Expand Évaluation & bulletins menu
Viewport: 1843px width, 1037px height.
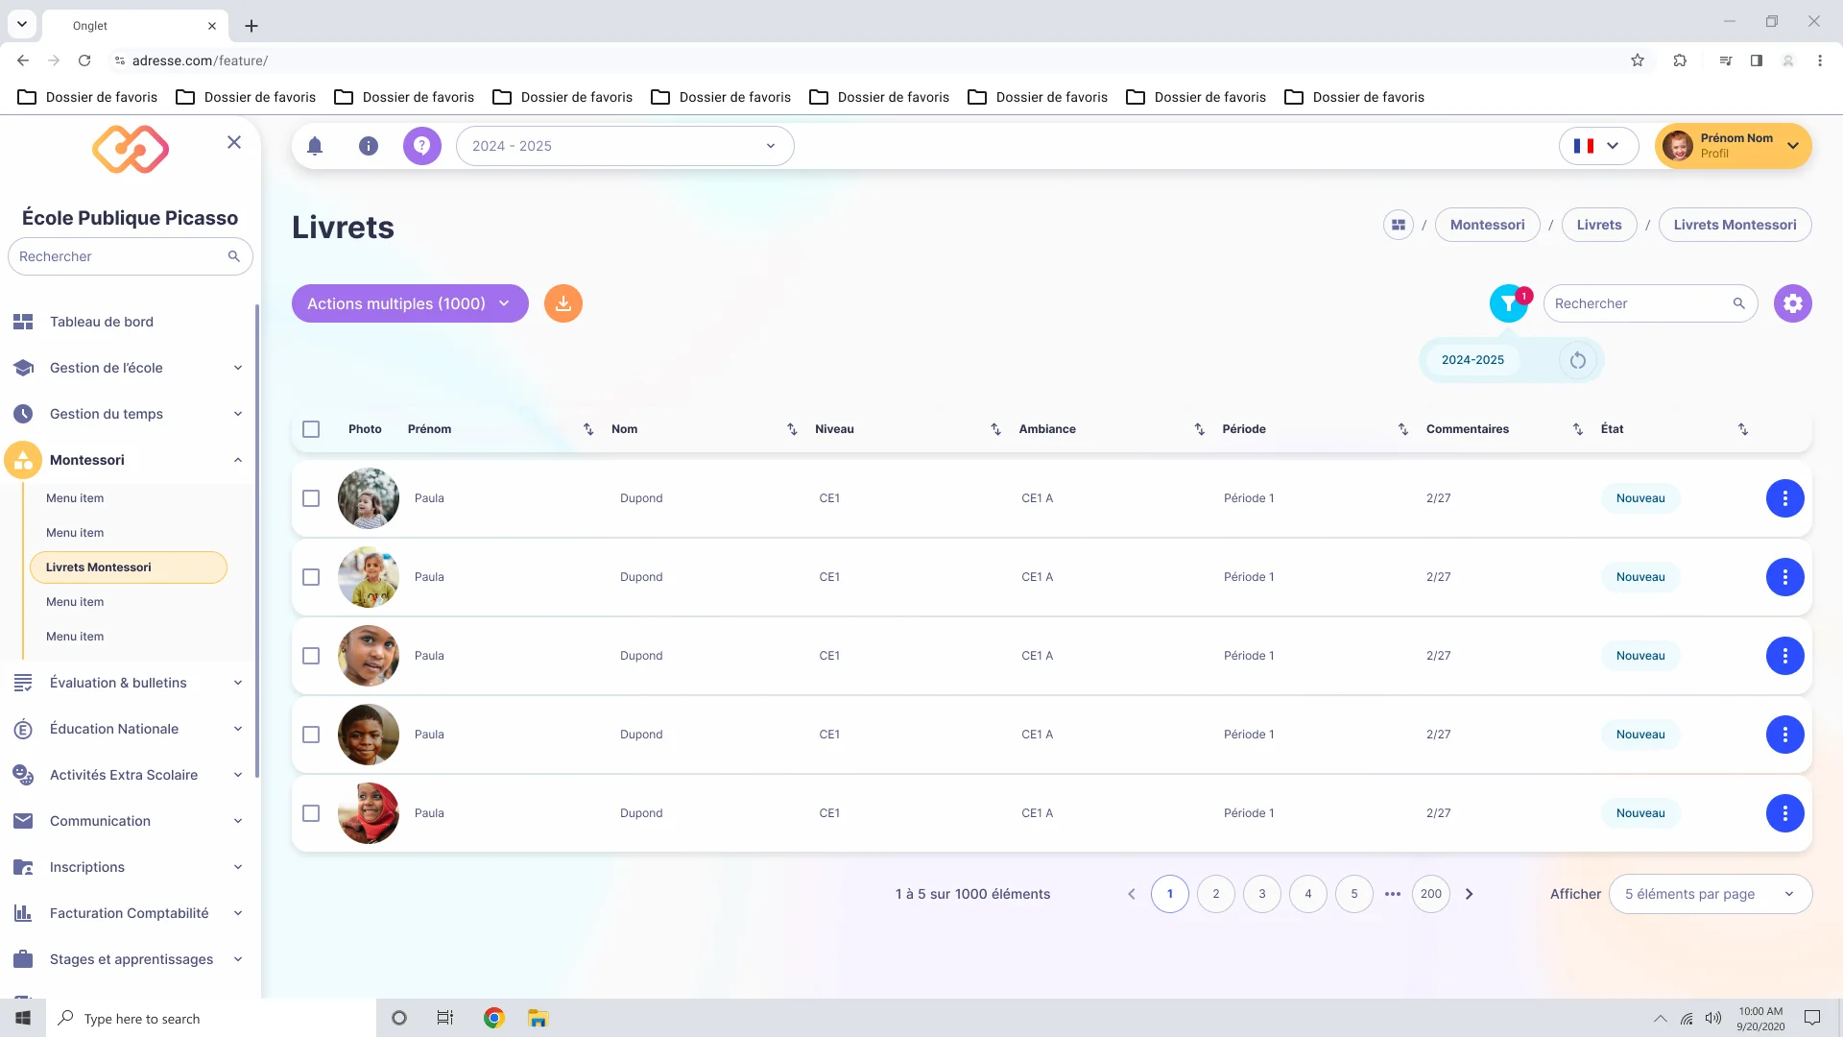click(x=129, y=683)
